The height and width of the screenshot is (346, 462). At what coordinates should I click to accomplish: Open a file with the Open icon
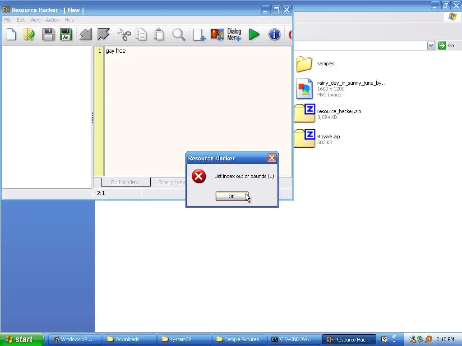tap(29, 34)
